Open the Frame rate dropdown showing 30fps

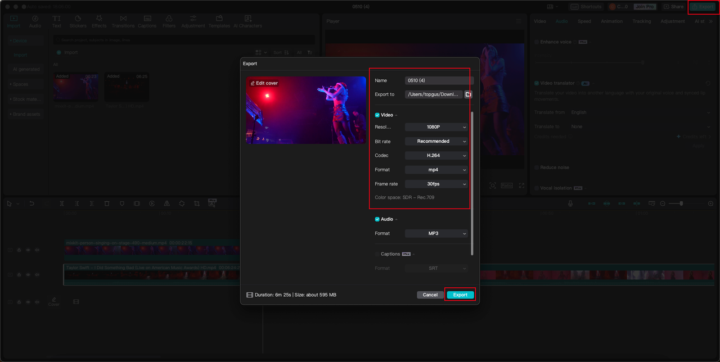(x=436, y=184)
